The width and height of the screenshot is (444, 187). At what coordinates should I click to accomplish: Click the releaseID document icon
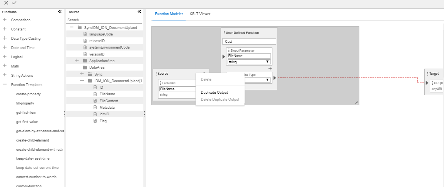coord(85,40)
